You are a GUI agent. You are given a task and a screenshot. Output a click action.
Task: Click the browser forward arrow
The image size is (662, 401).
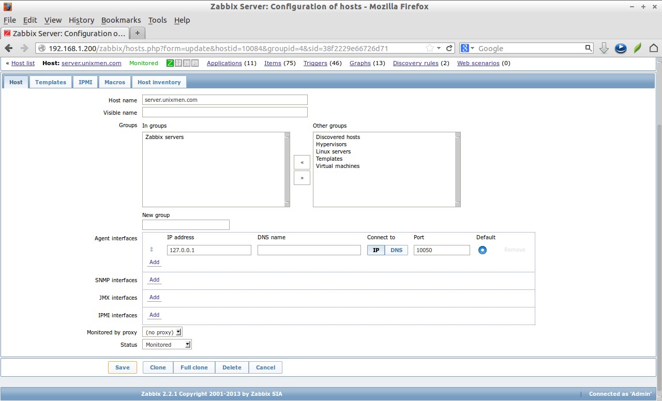(x=24, y=48)
